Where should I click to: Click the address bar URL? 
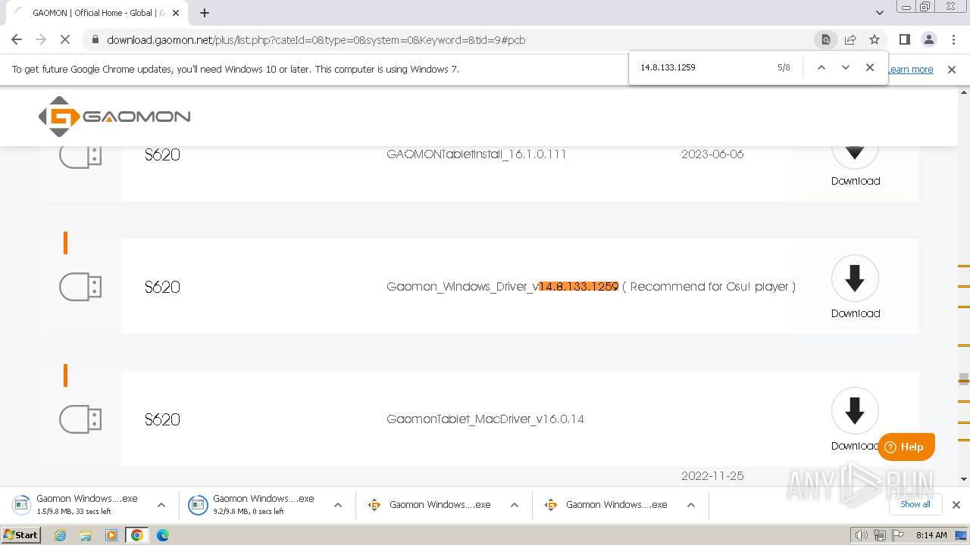[316, 40]
